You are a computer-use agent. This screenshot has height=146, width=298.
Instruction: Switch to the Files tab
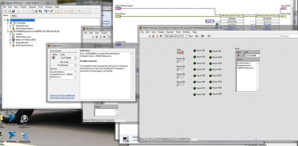14,16
